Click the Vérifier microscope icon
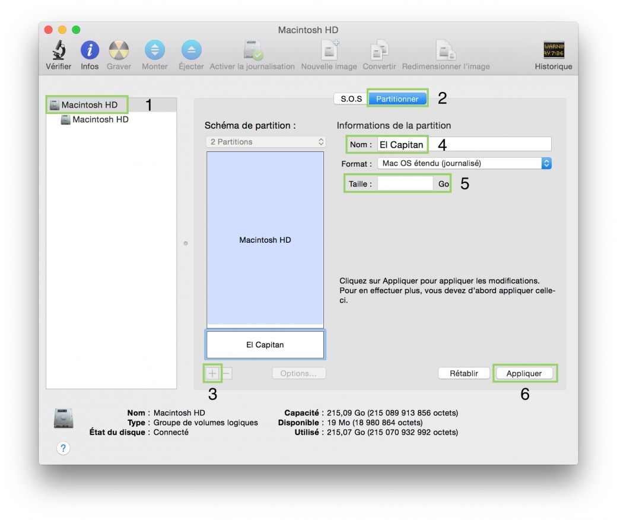The height and width of the screenshot is (520, 617). (59, 50)
